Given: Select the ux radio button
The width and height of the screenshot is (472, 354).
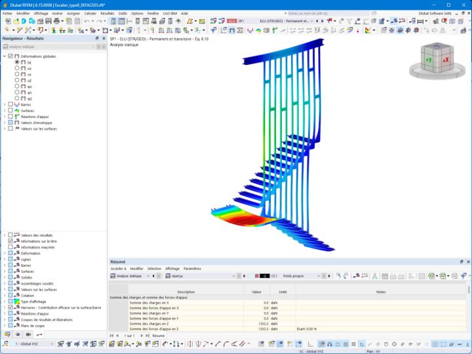Looking at the screenshot, I should 17,68.
